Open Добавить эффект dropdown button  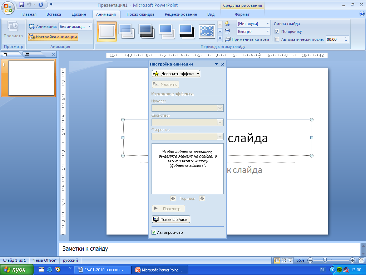point(176,74)
